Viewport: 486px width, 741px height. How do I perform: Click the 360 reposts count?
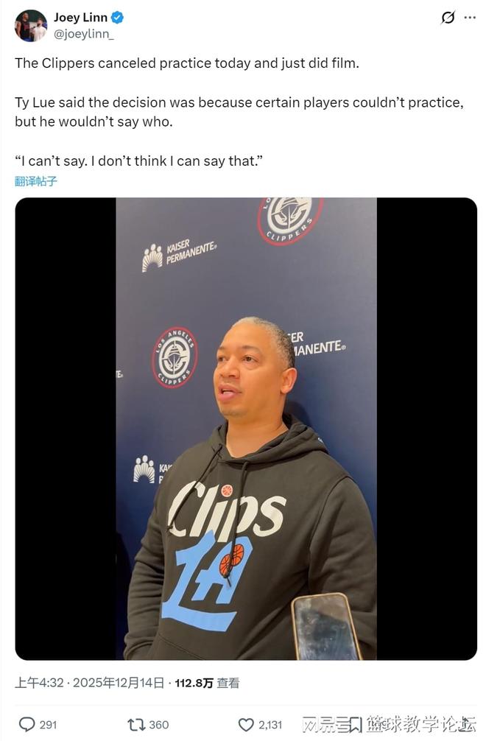tap(159, 725)
